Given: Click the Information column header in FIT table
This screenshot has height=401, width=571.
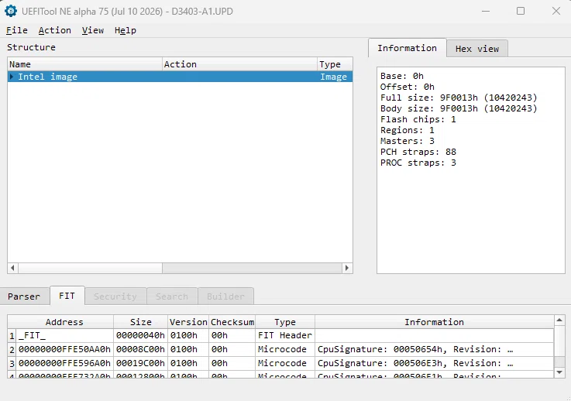Looking at the screenshot, I should (434, 322).
